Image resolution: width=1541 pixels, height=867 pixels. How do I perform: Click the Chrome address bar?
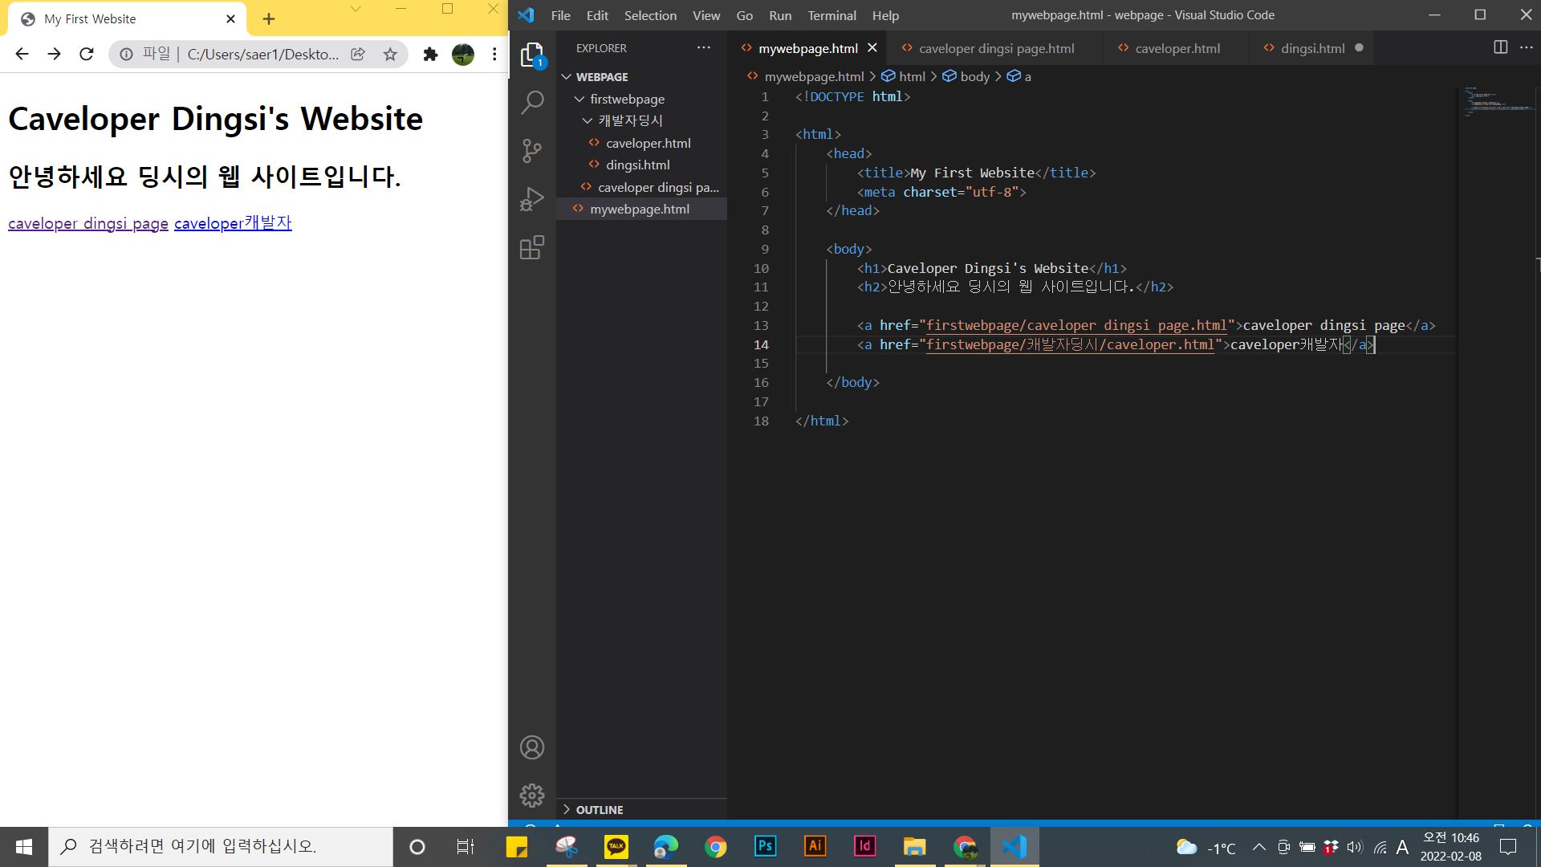coord(262,54)
